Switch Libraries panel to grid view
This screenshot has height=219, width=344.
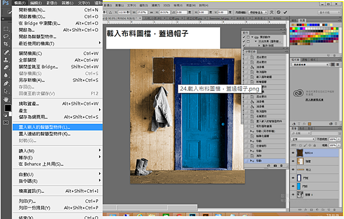click(x=333, y=65)
